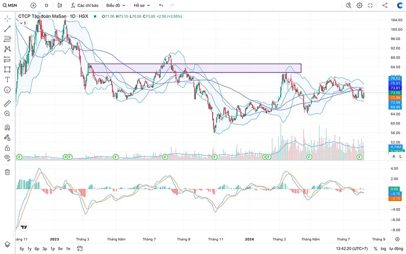Screen dimensions: 406x254
Task: Toggle the log scale option
Action: [x=384, y=249]
